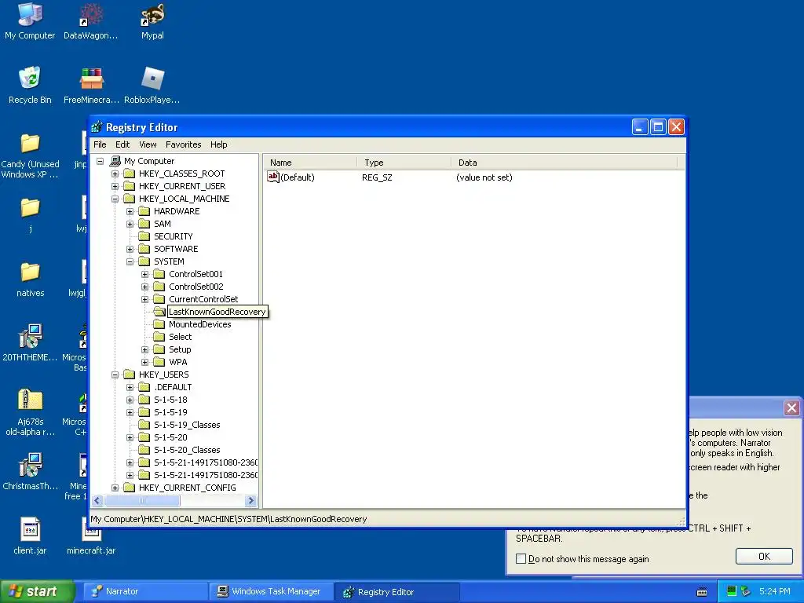
Task: Click the keyboard icon in system tray
Action: [x=702, y=592]
